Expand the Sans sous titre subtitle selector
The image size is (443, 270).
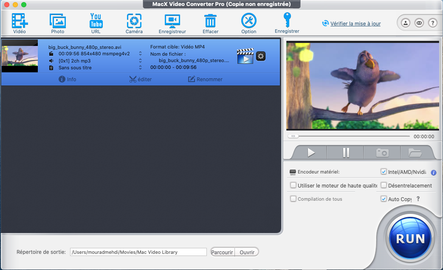[x=140, y=68]
